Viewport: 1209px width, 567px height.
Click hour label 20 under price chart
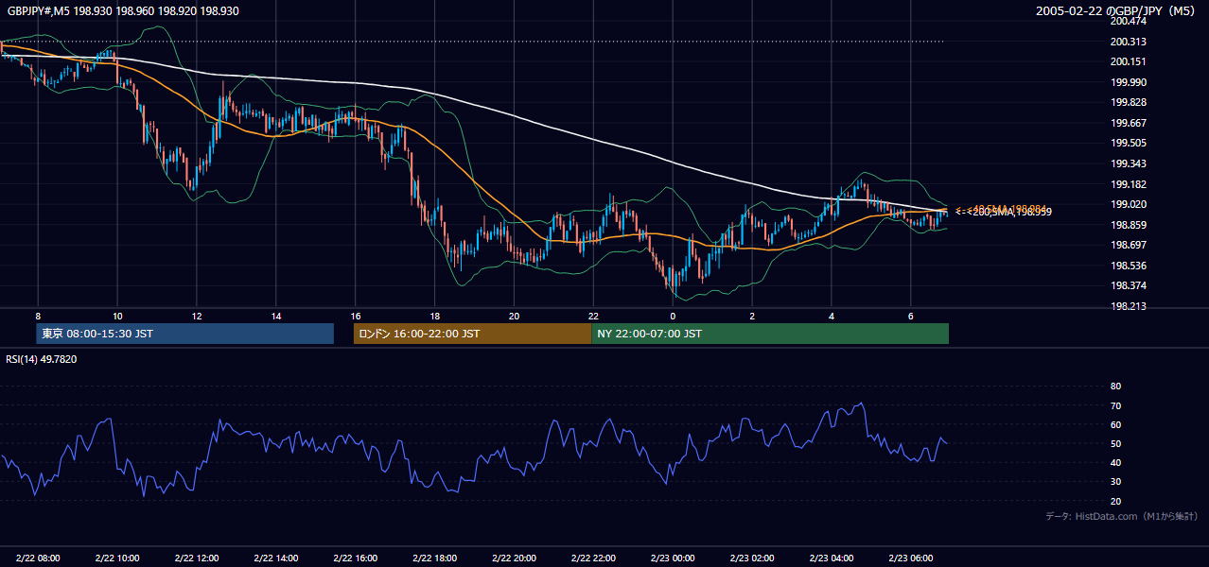click(515, 316)
